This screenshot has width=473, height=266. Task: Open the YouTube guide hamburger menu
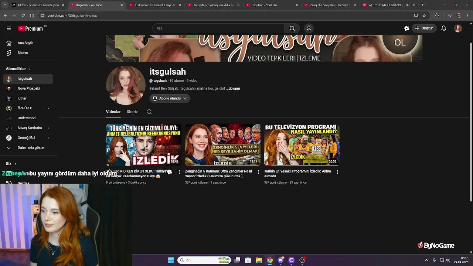[9, 28]
